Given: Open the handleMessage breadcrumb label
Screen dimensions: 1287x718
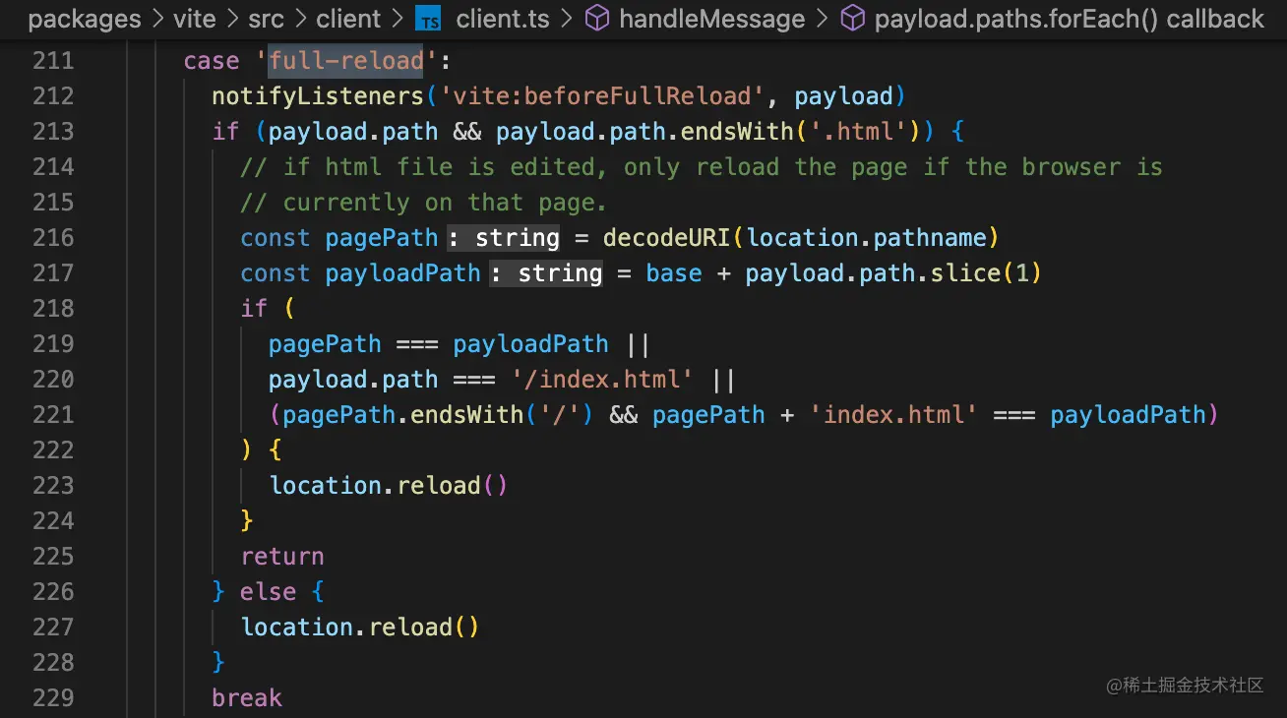Looking at the screenshot, I should click(711, 19).
